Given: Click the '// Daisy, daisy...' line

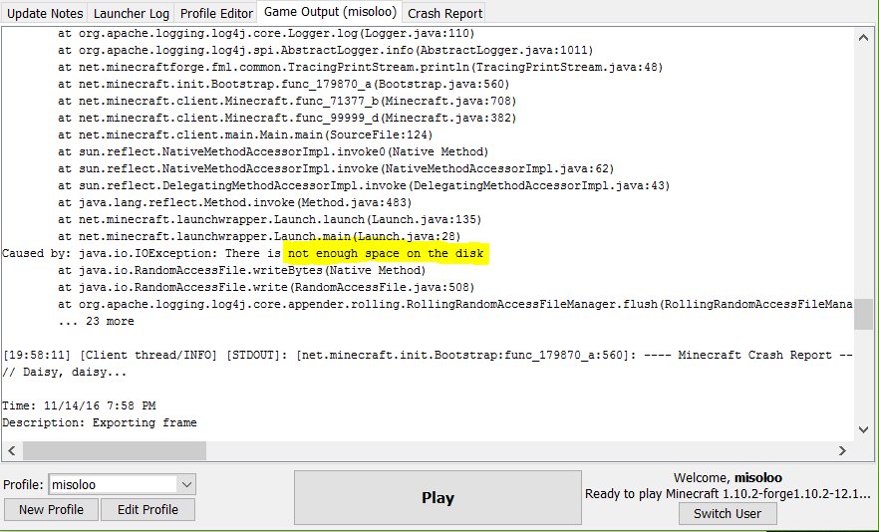Looking at the screenshot, I should point(65,373).
